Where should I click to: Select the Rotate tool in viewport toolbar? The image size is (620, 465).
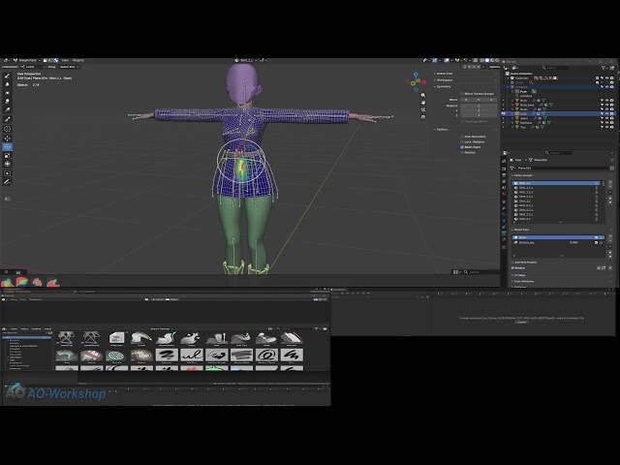click(7, 146)
